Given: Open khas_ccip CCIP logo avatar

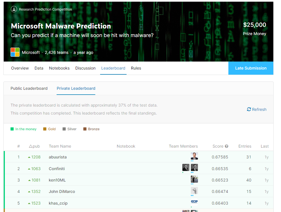Looking at the screenshot, I should (x=194, y=201).
